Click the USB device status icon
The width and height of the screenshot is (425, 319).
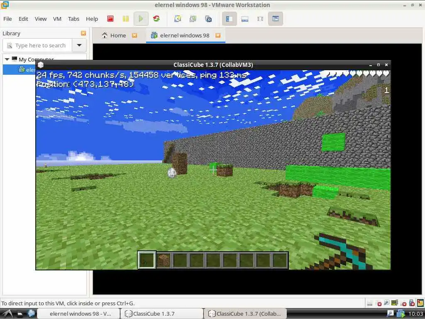point(412,303)
